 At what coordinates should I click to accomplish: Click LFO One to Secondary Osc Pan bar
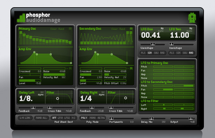pyautogui.click(x=163, y=89)
